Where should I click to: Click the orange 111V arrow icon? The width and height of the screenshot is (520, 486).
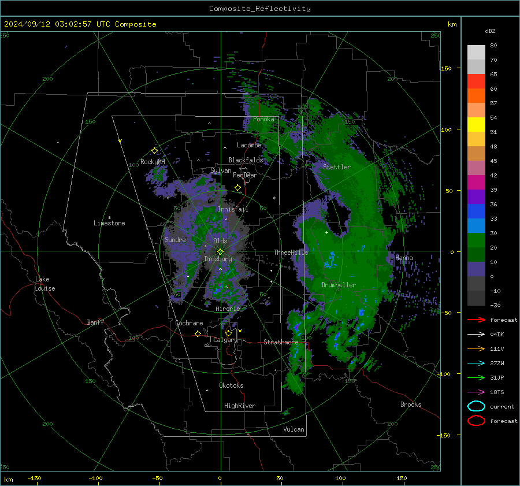[476, 348]
